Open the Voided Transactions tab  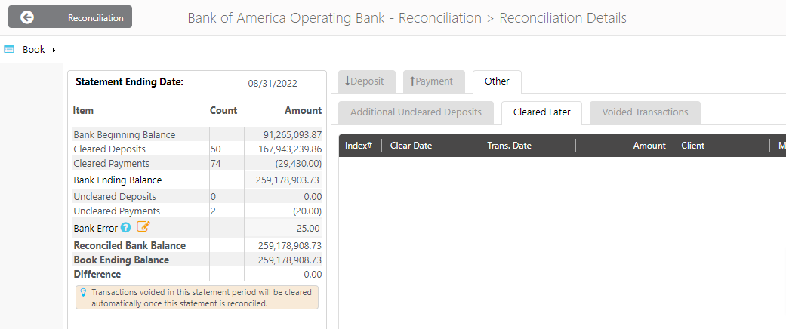(645, 112)
